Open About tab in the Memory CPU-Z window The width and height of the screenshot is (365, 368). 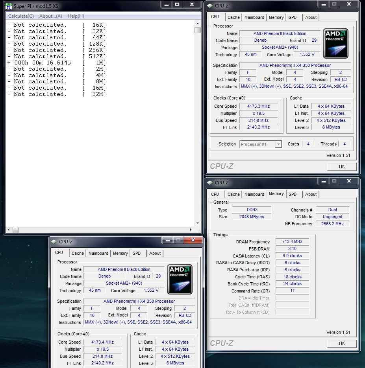pyautogui.click(x=311, y=194)
